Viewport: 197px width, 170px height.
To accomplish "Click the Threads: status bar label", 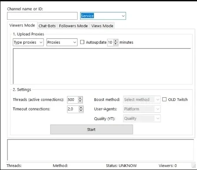I will 14,166.
